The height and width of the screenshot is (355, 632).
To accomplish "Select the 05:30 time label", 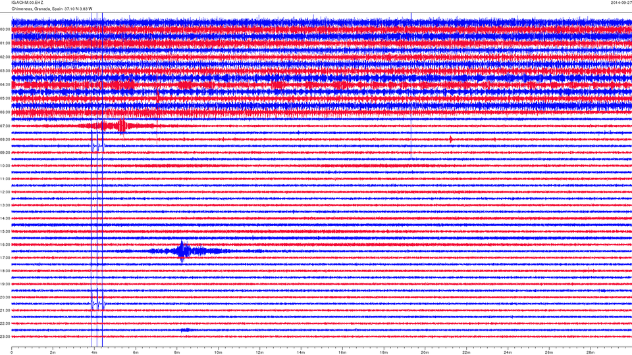I will [x=5, y=98].
